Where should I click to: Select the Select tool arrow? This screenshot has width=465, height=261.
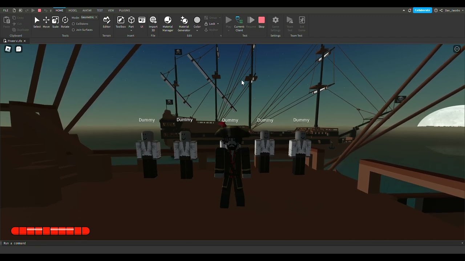point(37,22)
